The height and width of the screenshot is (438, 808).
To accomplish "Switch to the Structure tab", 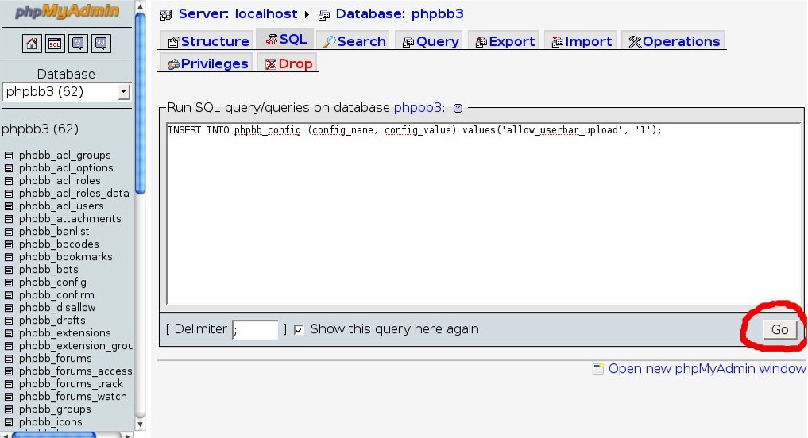I will click(x=209, y=41).
